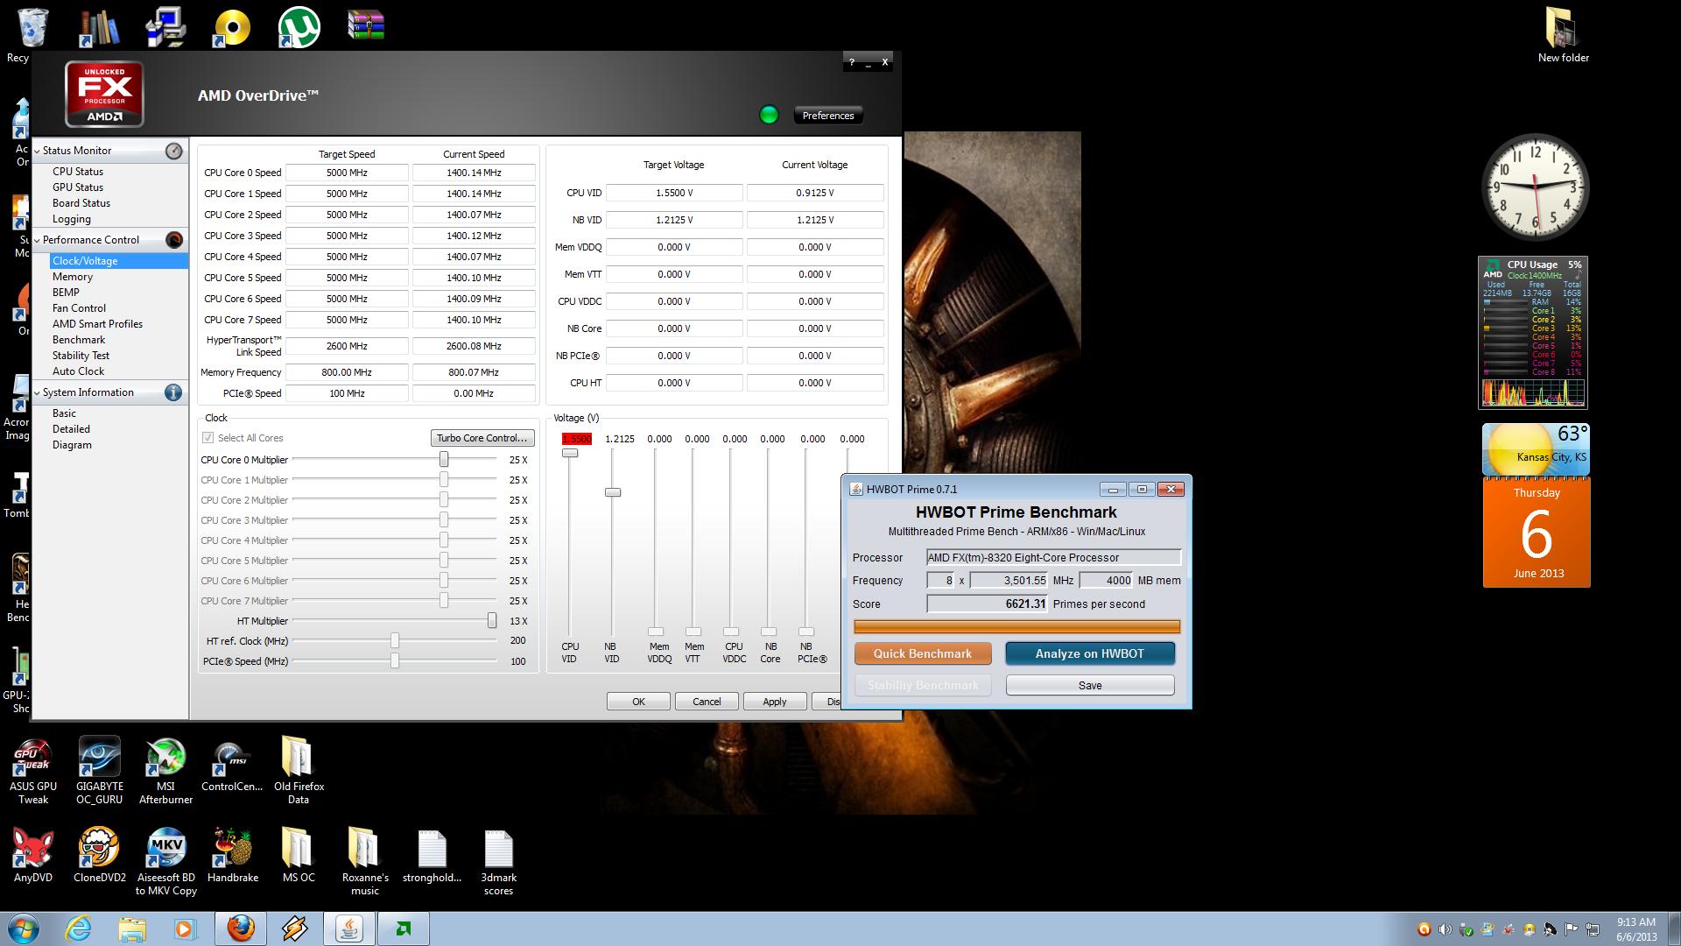Open Turbo Core Control
Image resolution: width=1681 pixels, height=946 pixels.
coord(482,438)
